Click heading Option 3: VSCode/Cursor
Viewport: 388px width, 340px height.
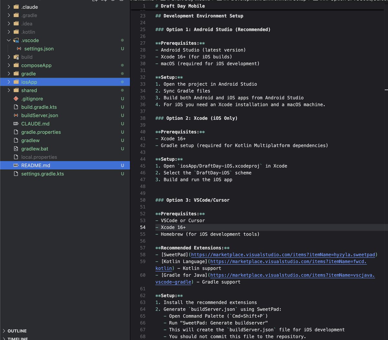pos(192,200)
